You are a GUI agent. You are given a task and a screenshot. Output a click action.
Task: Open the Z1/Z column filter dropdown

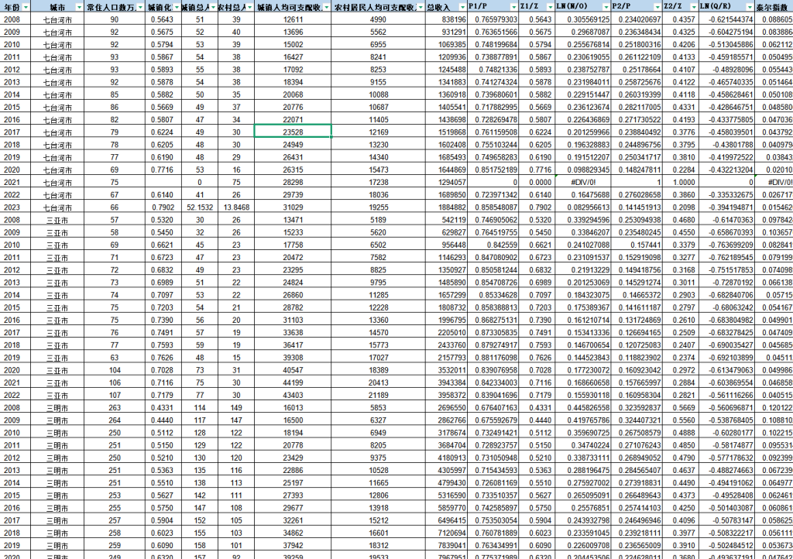tap(551, 6)
